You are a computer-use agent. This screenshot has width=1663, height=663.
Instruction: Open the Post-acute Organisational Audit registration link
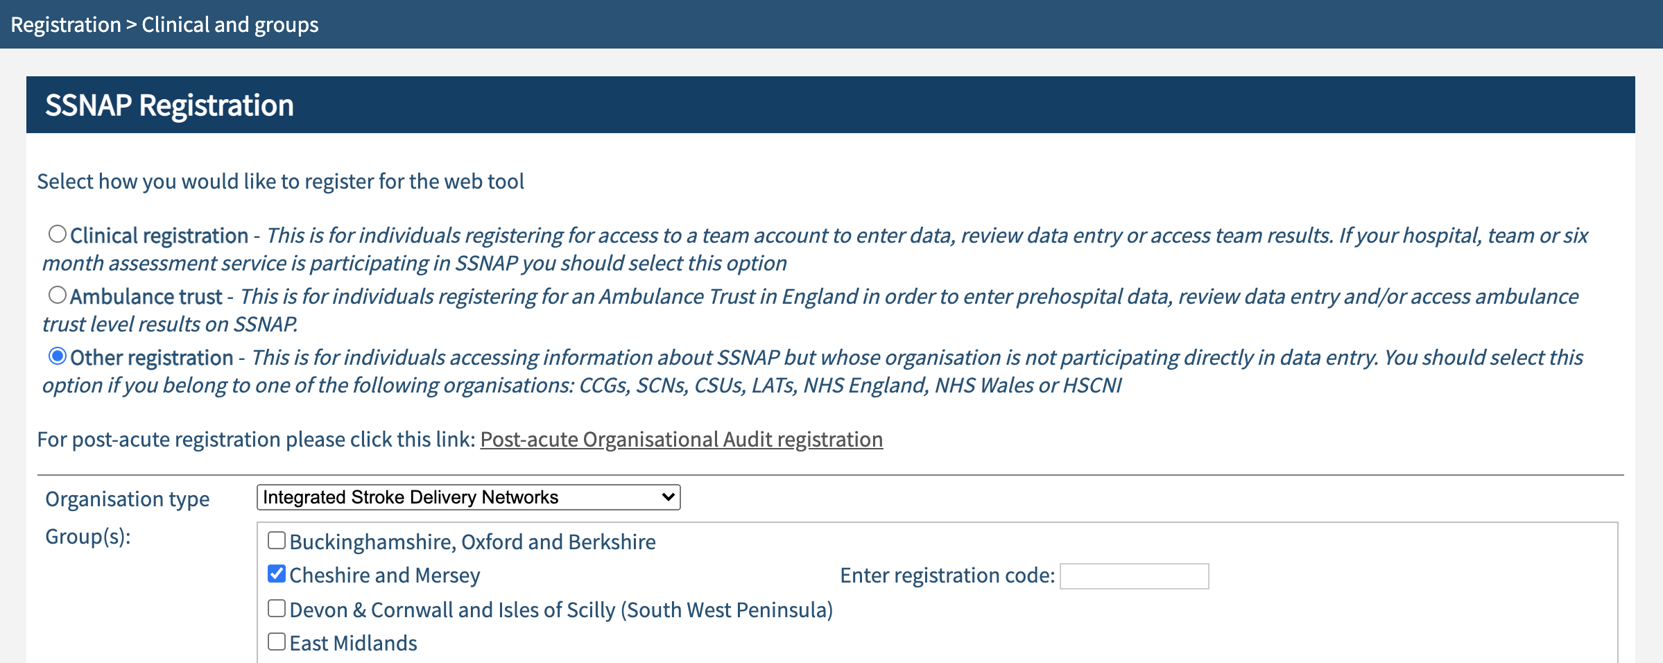coord(681,440)
